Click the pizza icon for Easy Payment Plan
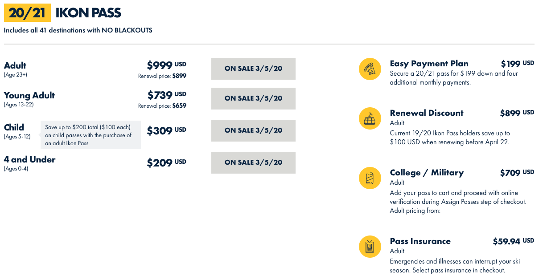Screen dimensions: 543x280 point(370,69)
